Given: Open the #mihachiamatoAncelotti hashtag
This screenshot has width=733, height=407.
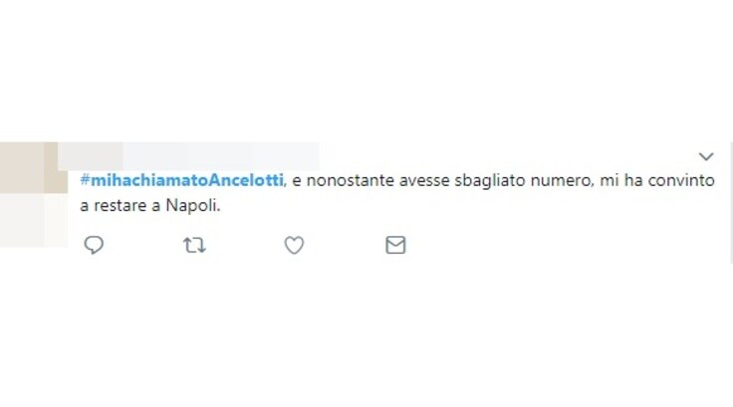Looking at the screenshot, I should point(182,180).
